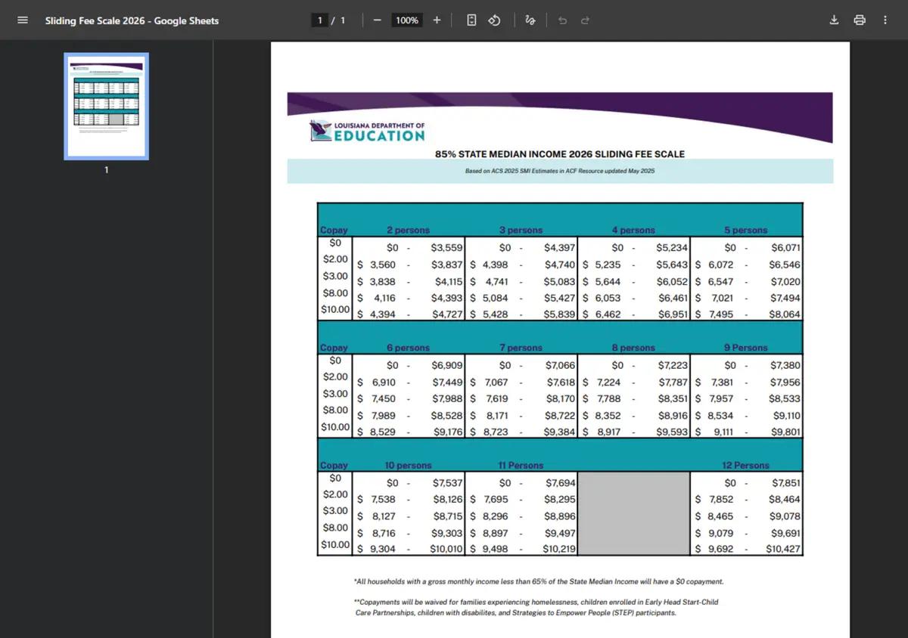The height and width of the screenshot is (638, 908).
Task: Click the '5 persons' column header
Action: point(745,230)
